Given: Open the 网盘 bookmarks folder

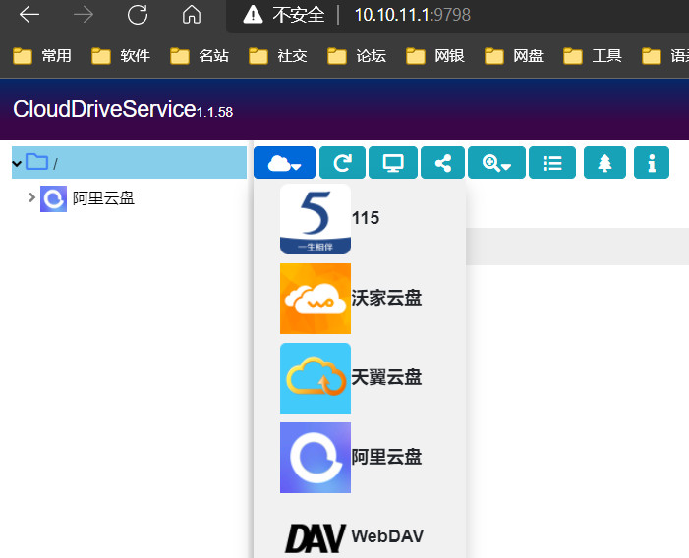Looking at the screenshot, I should 515,56.
